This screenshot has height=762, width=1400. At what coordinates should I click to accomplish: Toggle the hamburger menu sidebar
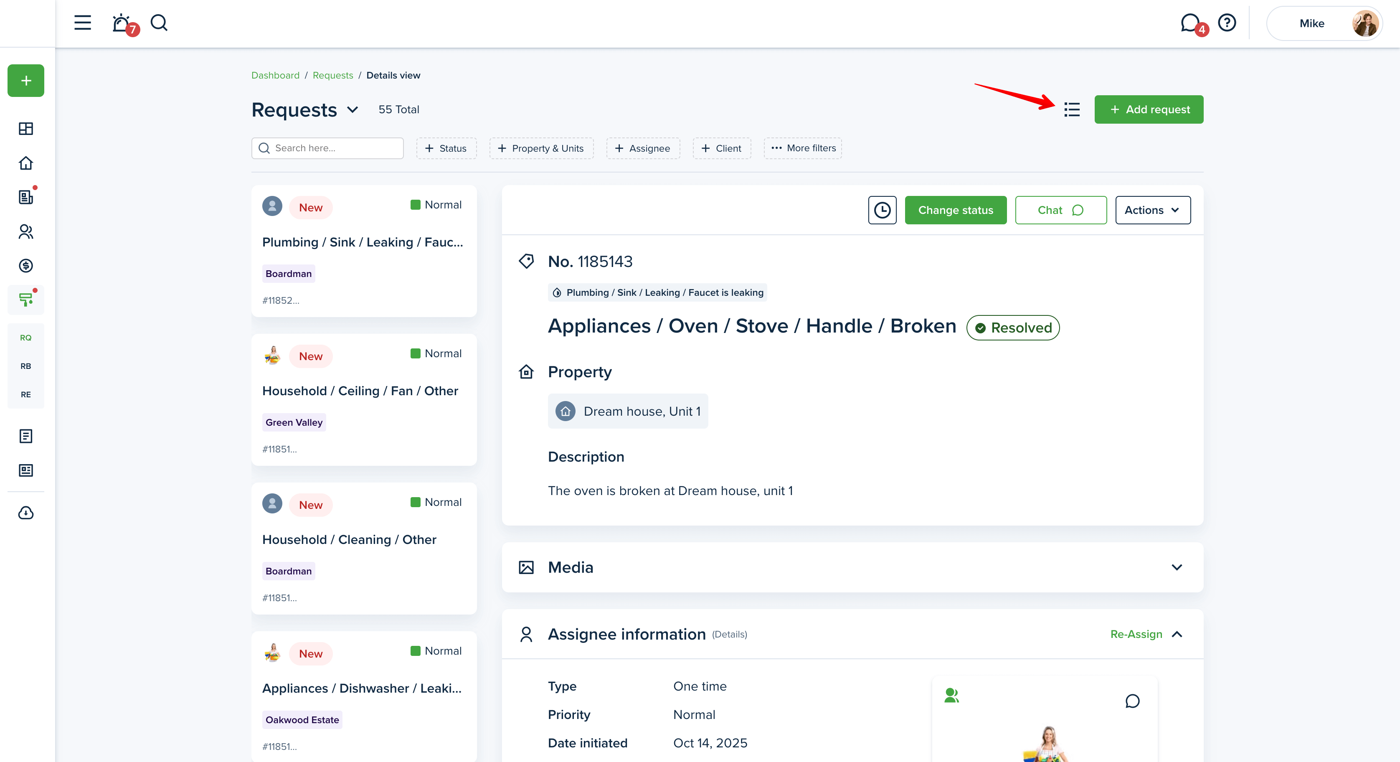tap(83, 23)
